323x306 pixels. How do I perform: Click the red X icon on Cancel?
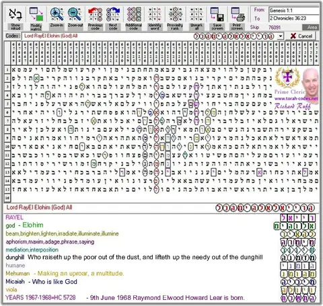point(293,36)
